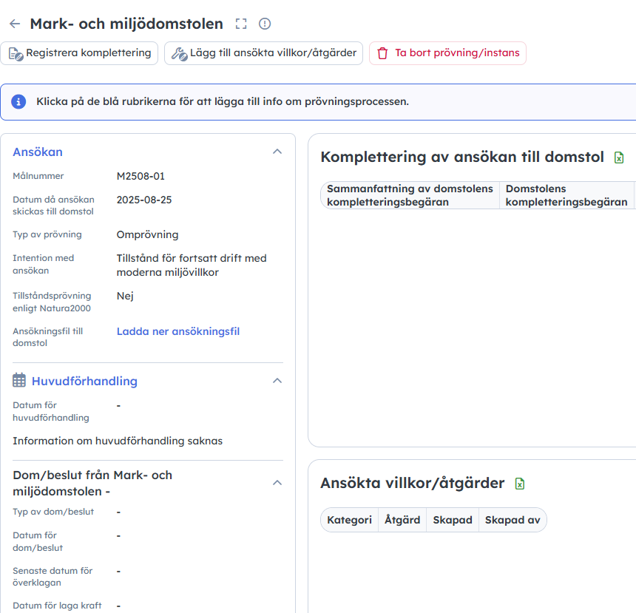Click the calendar icon beside Huvudförhandling
The height and width of the screenshot is (613, 636).
click(x=20, y=381)
